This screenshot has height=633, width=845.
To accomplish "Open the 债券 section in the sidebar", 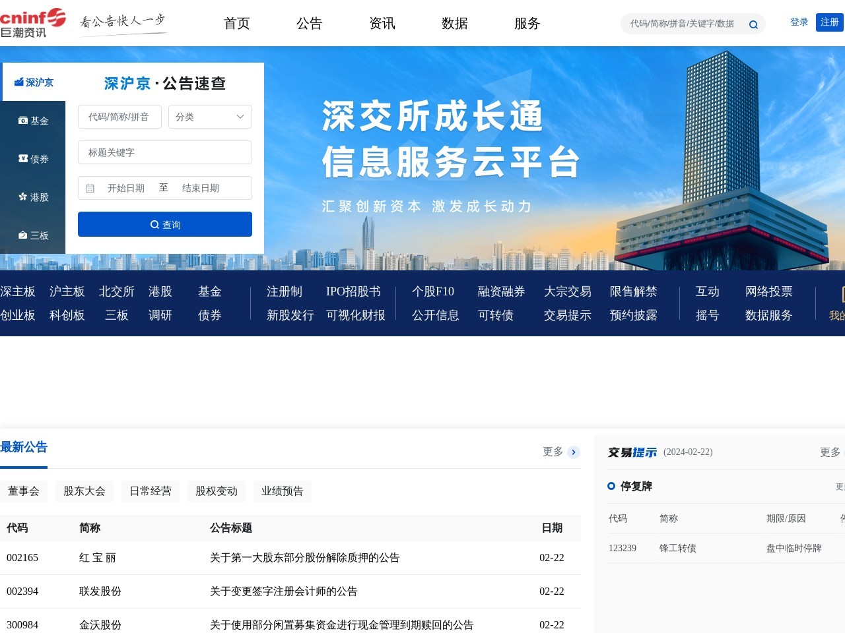I will (x=33, y=158).
